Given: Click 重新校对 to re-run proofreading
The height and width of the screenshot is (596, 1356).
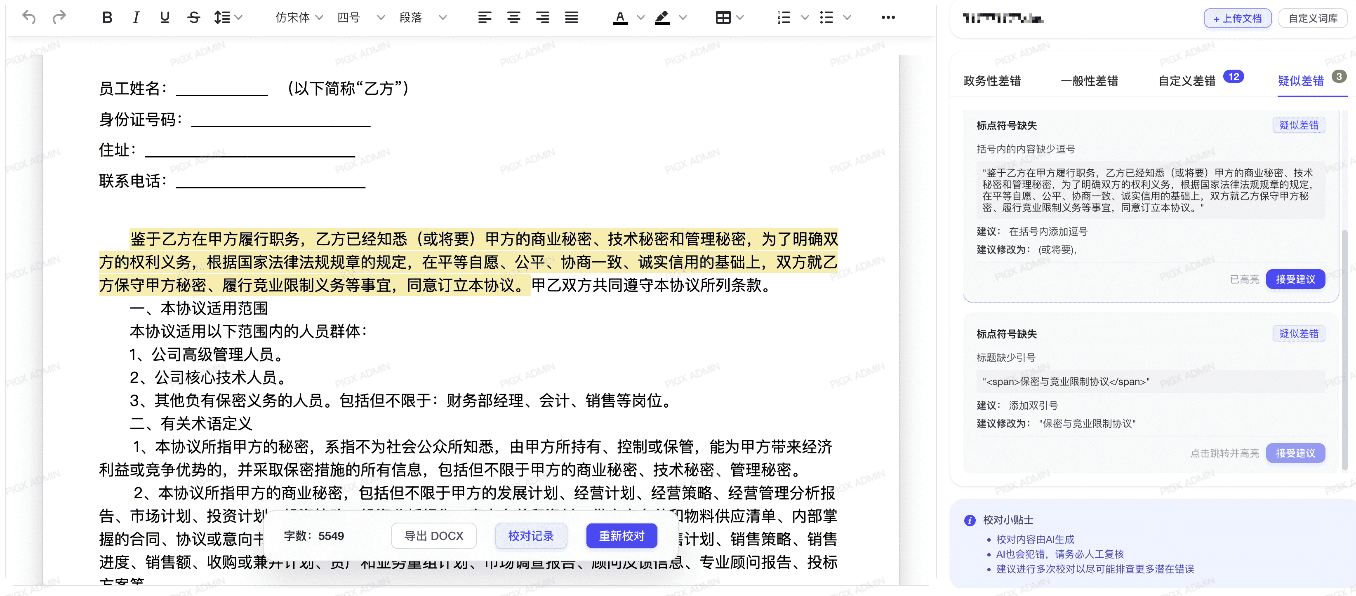Looking at the screenshot, I should 621,536.
